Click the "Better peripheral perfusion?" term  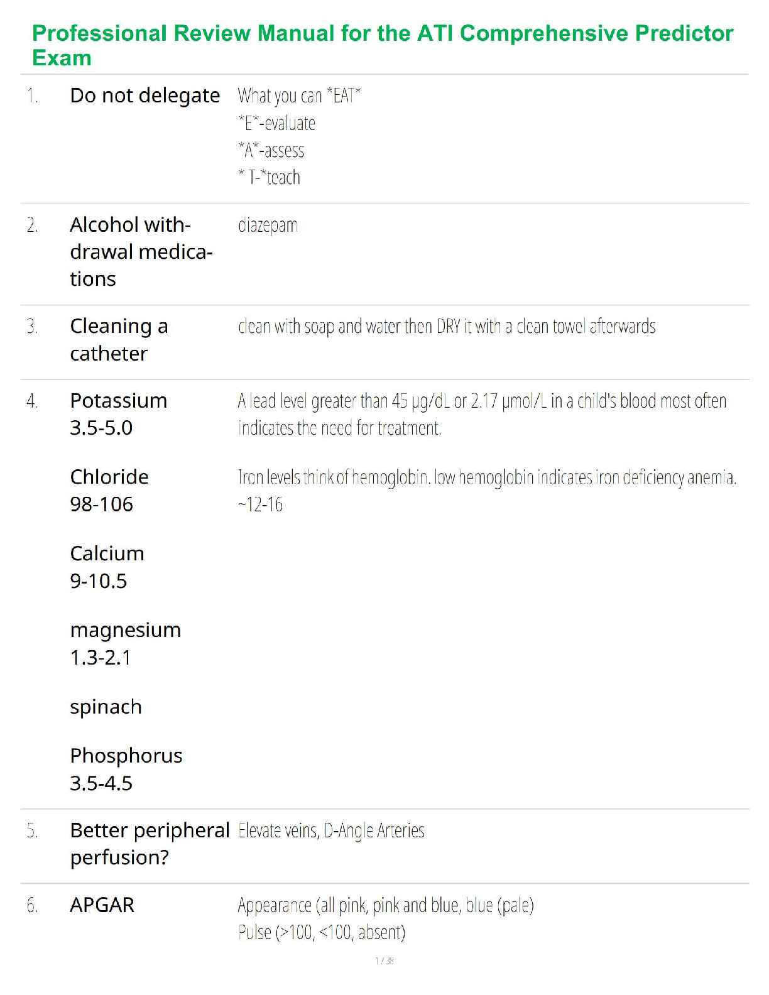point(149,844)
